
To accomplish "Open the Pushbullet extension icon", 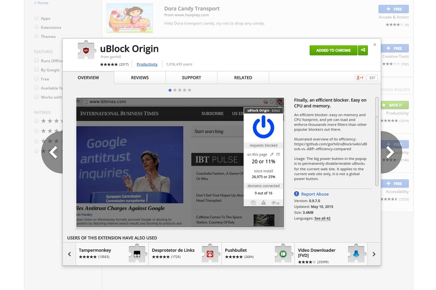I will [283, 254].
